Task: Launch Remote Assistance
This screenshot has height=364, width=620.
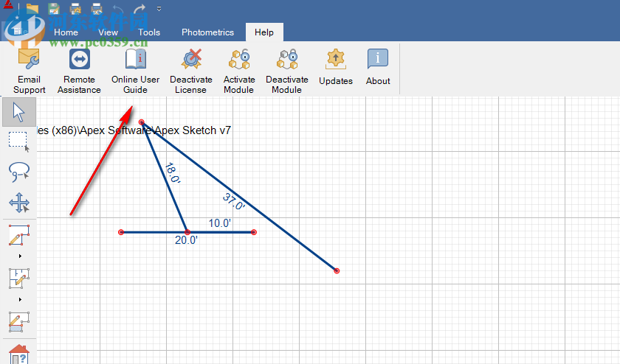Action: tap(79, 71)
